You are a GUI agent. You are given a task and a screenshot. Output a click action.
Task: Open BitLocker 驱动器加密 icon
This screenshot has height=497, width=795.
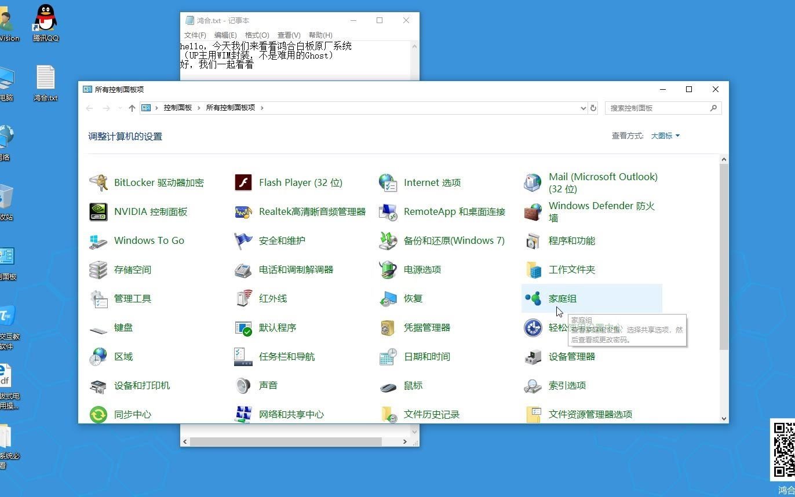[99, 182]
